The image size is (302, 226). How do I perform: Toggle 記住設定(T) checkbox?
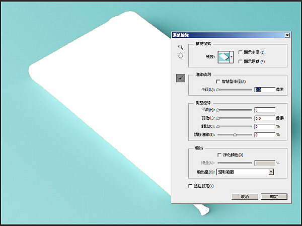pos(190,186)
